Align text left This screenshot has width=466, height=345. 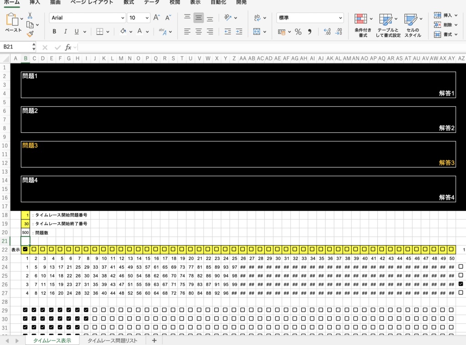tap(187, 31)
